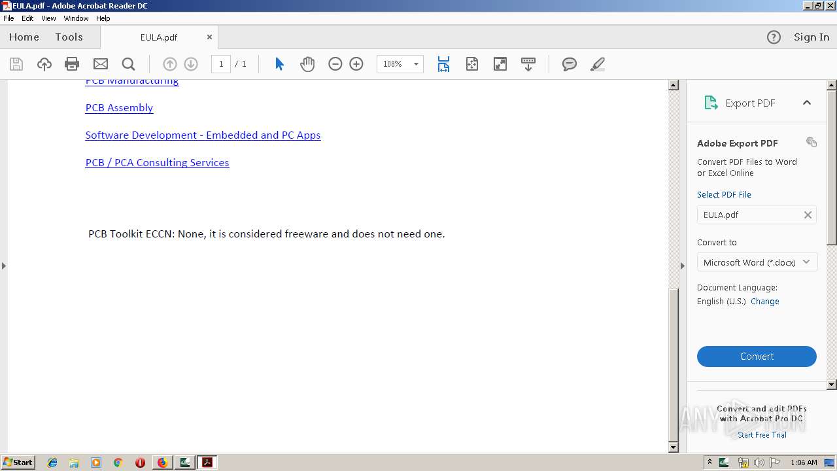Click the fit width scrolling icon
Viewport: 837px width, 471px height.
coord(443,64)
